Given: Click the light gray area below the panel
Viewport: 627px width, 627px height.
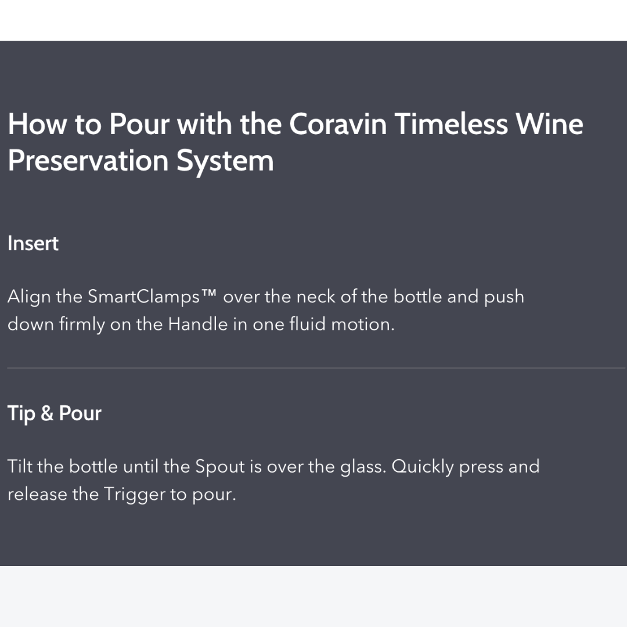Looking at the screenshot, I should coord(313,596).
